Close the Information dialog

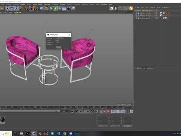click(69, 35)
